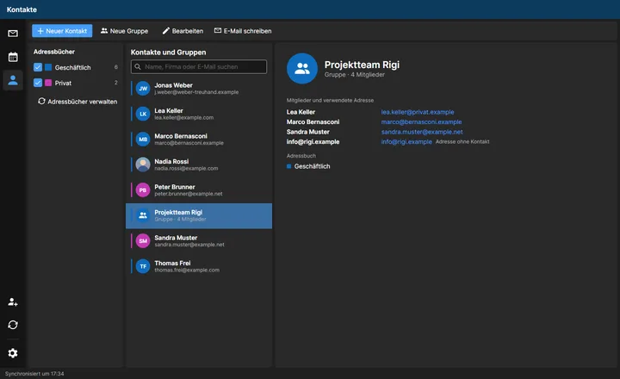The width and height of the screenshot is (620, 379).
Task: Click the LK avatar icon
Action: pyautogui.click(x=143, y=114)
